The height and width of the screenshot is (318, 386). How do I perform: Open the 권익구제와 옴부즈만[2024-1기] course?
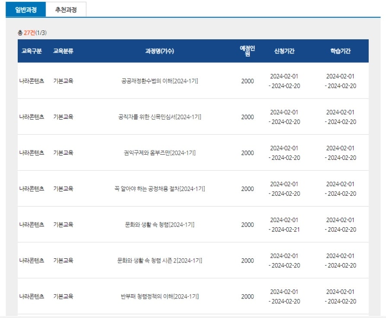(160, 153)
